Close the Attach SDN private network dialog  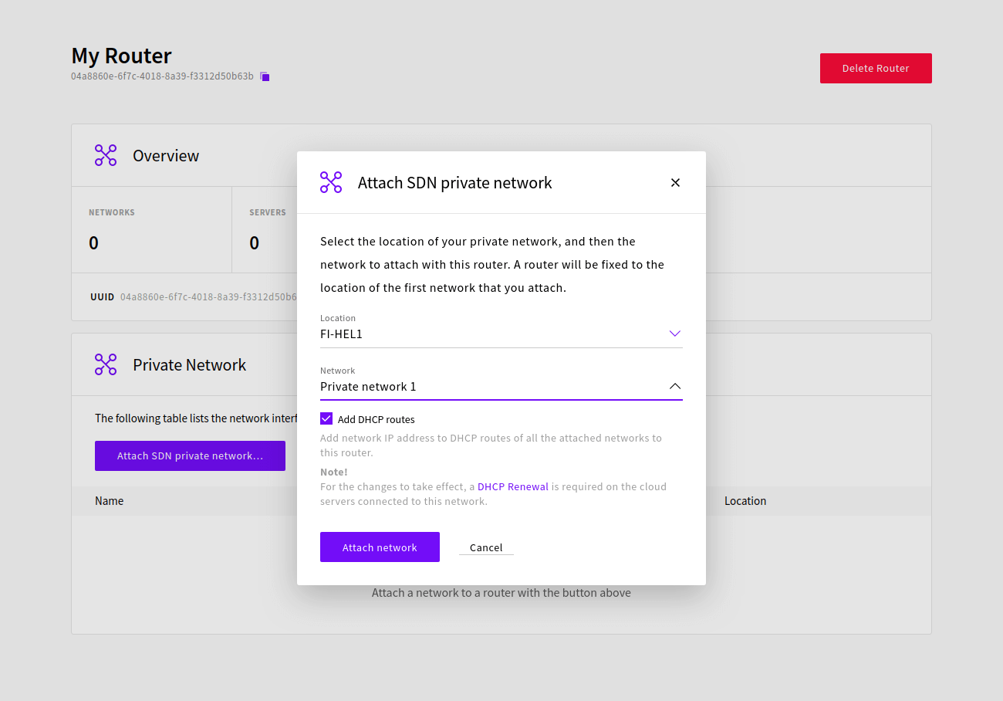pyautogui.click(x=675, y=183)
